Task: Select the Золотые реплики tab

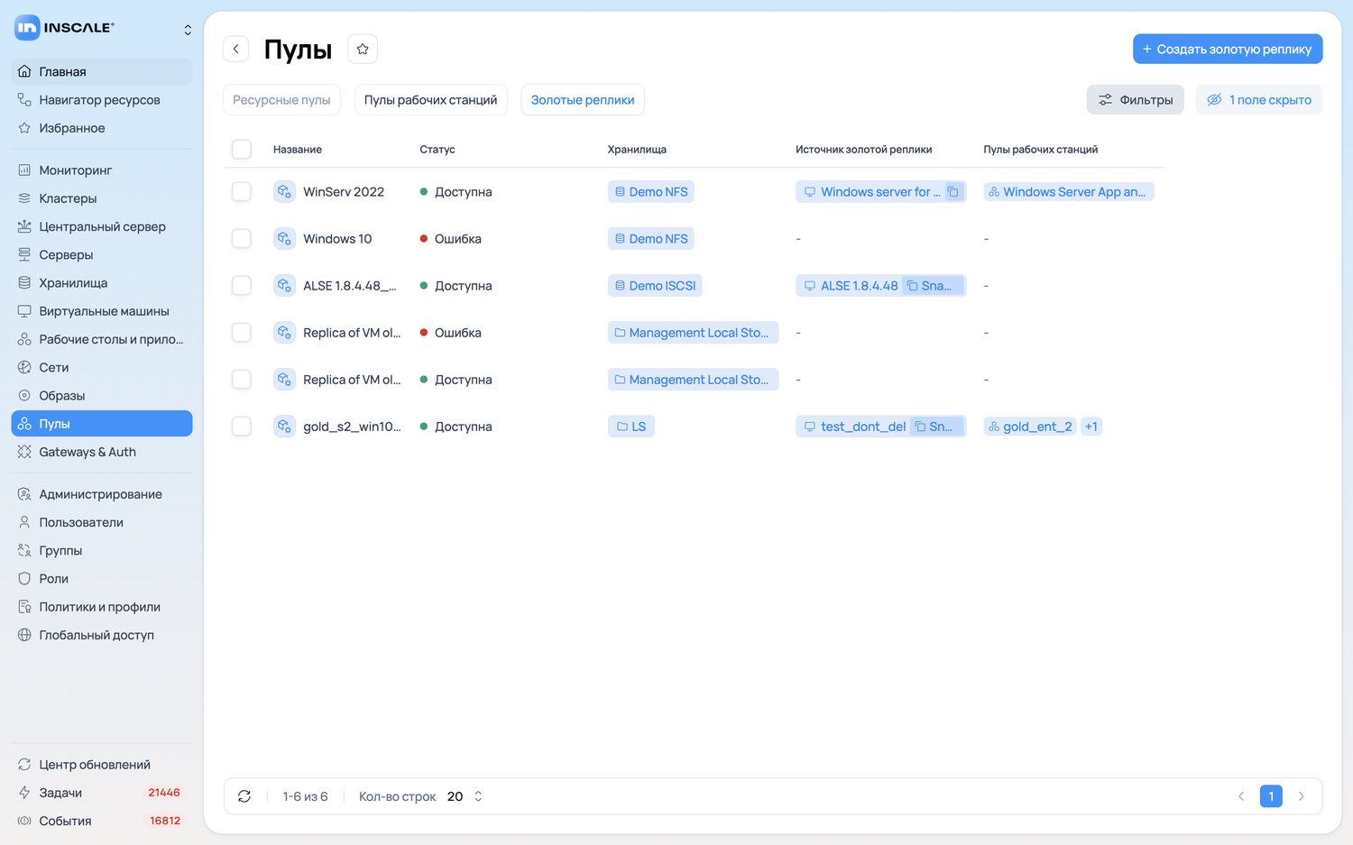Action: point(583,99)
